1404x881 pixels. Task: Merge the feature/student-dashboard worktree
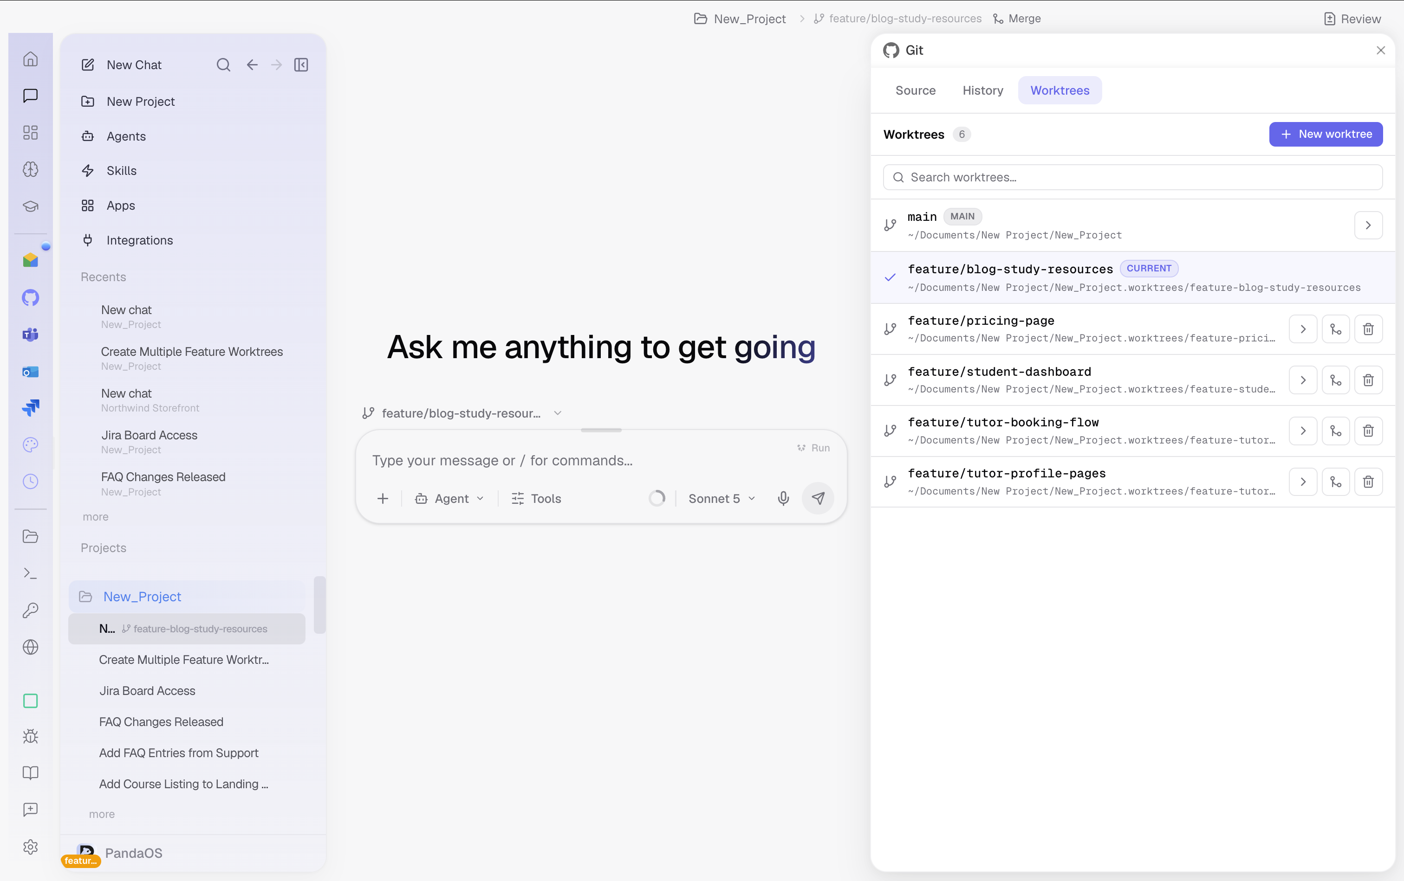pyautogui.click(x=1335, y=380)
